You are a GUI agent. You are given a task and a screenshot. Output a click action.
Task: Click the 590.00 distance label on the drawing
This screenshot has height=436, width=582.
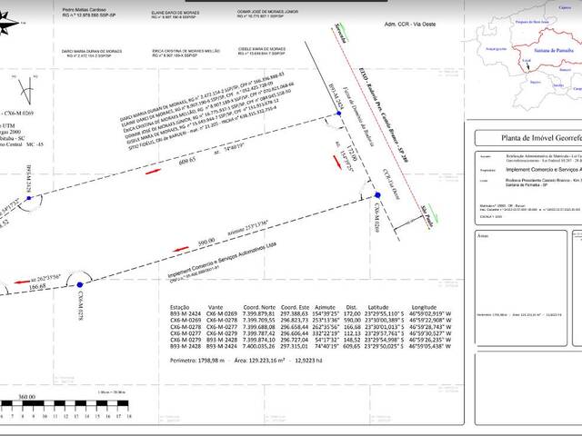(206, 242)
